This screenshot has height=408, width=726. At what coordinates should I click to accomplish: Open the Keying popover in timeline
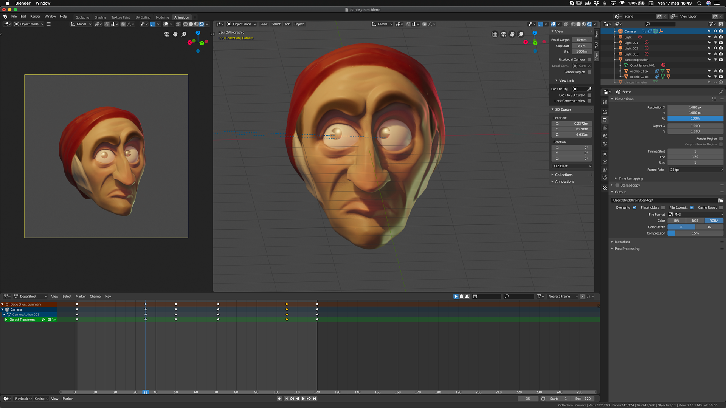(x=41, y=399)
